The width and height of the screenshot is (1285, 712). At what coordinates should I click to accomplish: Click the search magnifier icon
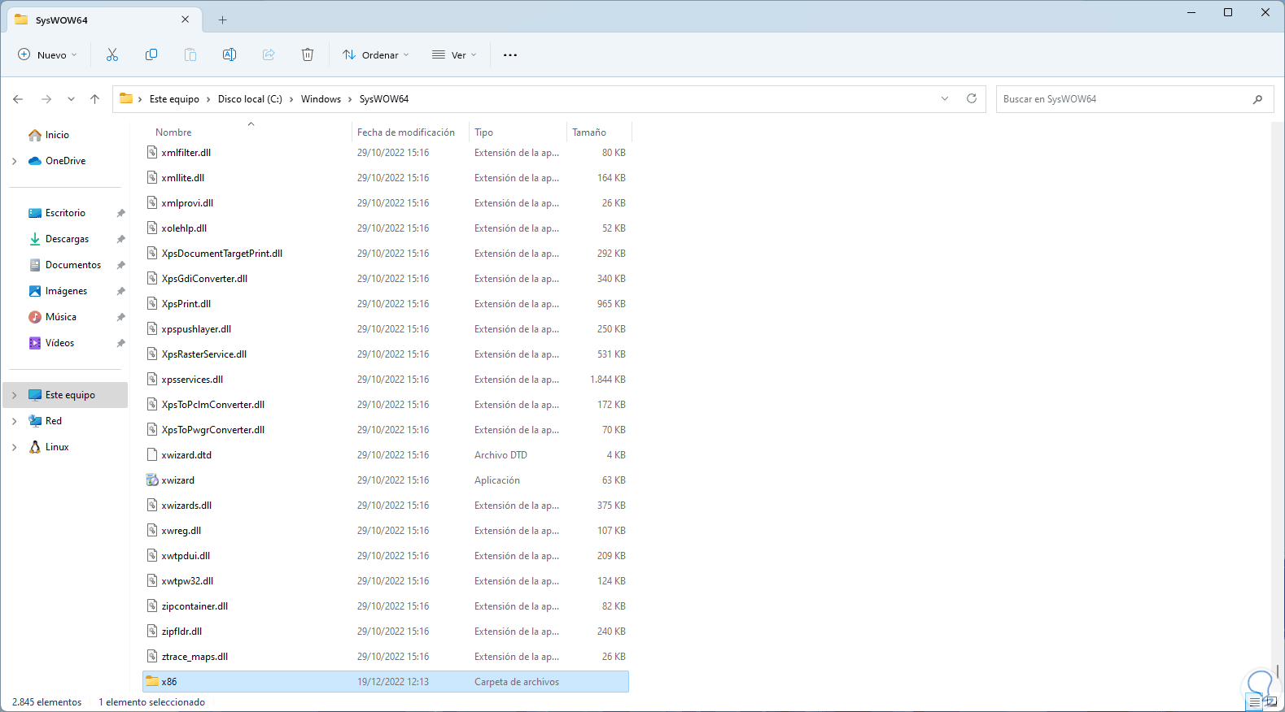[1257, 99]
